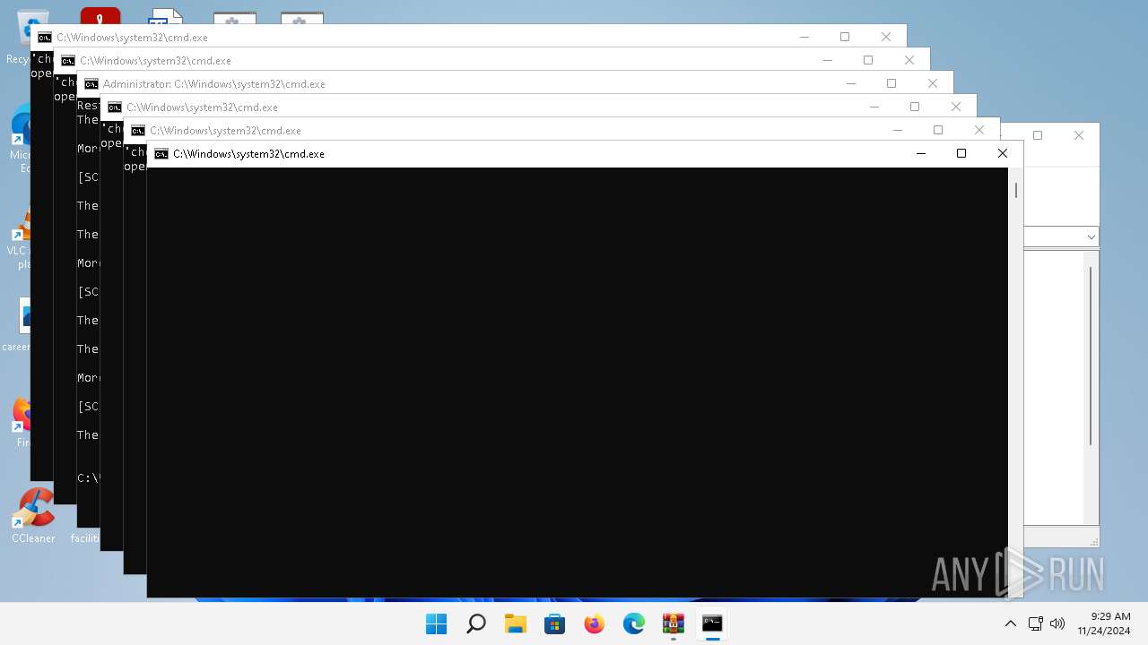Image resolution: width=1148 pixels, height=645 pixels.
Task: Click the network status tray icon
Action: (1035, 623)
